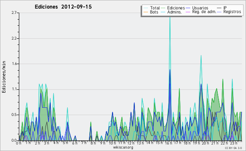
Task: Click the '1 h' x-axis tick label
Action: [x=28, y=143]
